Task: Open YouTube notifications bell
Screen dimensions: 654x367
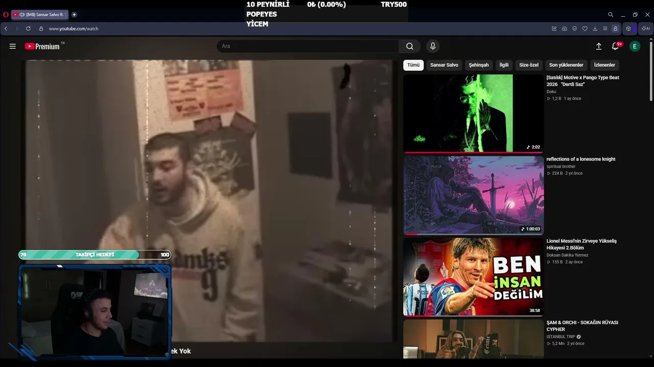Action: tap(616, 46)
